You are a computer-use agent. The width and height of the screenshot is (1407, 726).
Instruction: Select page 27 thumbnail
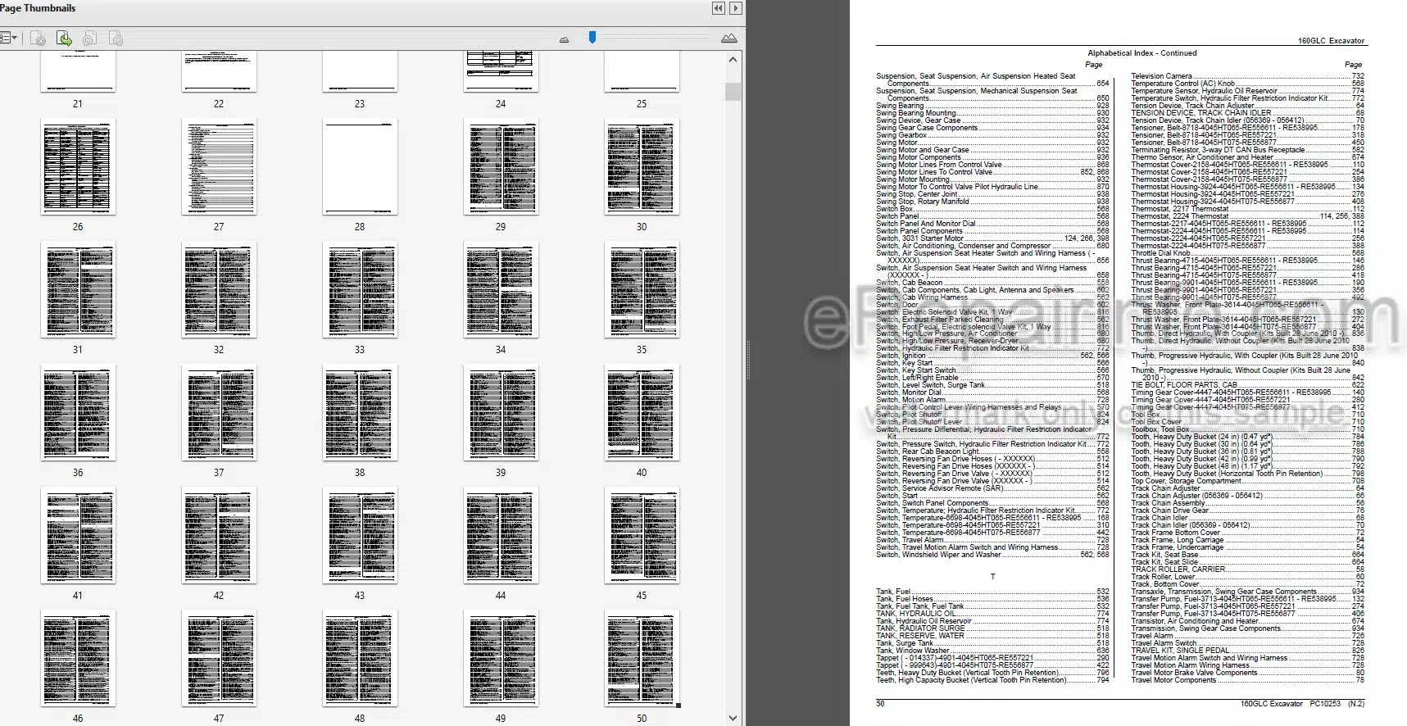point(219,167)
